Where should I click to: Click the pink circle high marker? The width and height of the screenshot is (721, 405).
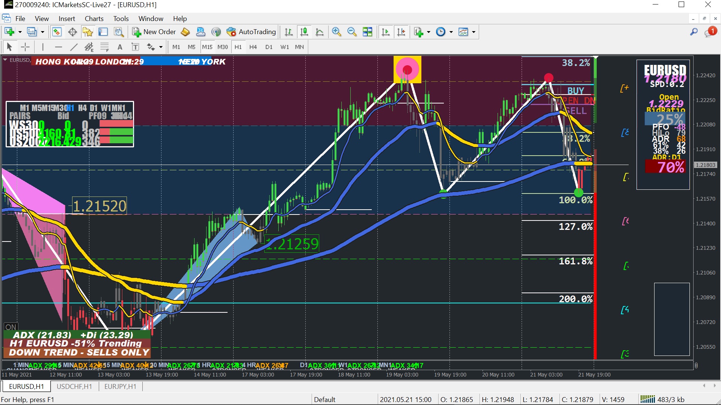click(x=407, y=69)
